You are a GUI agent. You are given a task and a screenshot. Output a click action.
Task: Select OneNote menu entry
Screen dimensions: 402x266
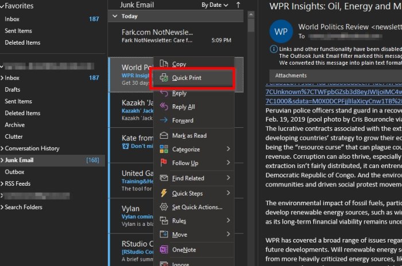(x=194, y=249)
